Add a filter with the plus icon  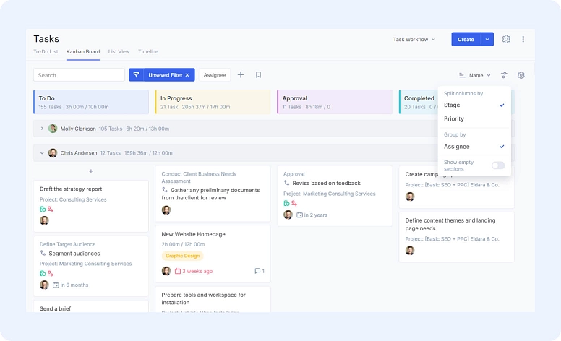[241, 75]
